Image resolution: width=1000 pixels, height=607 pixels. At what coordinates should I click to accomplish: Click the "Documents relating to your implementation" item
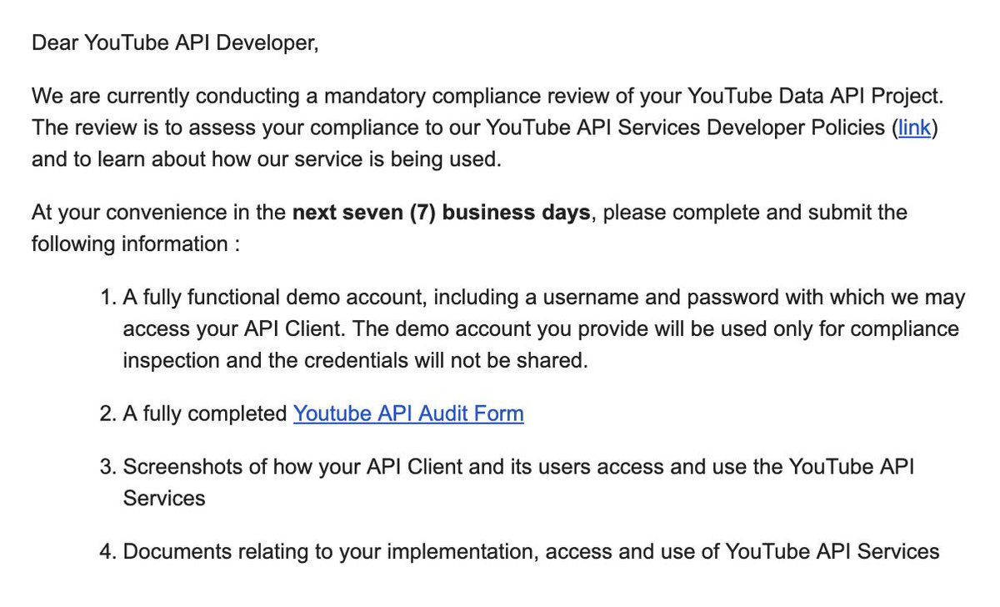pyautogui.click(x=531, y=551)
